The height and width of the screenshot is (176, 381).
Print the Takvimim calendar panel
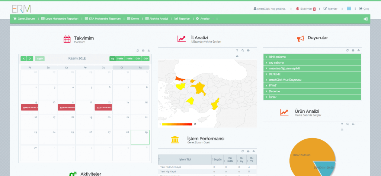click(143, 51)
